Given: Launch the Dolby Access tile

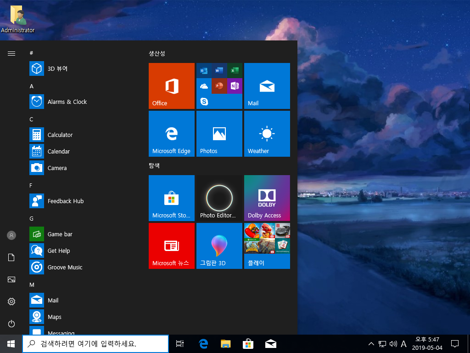Looking at the screenshot, I should (x=267, y=198).
